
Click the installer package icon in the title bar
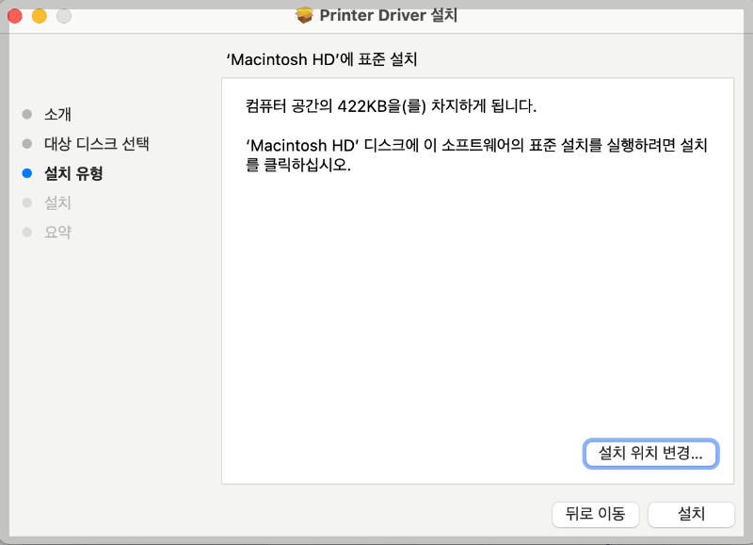pyautogui.click(x=306, y=15)
